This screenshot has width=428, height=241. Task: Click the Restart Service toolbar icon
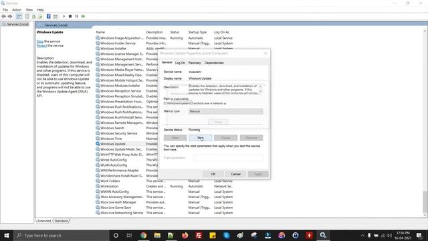(83, 16)
